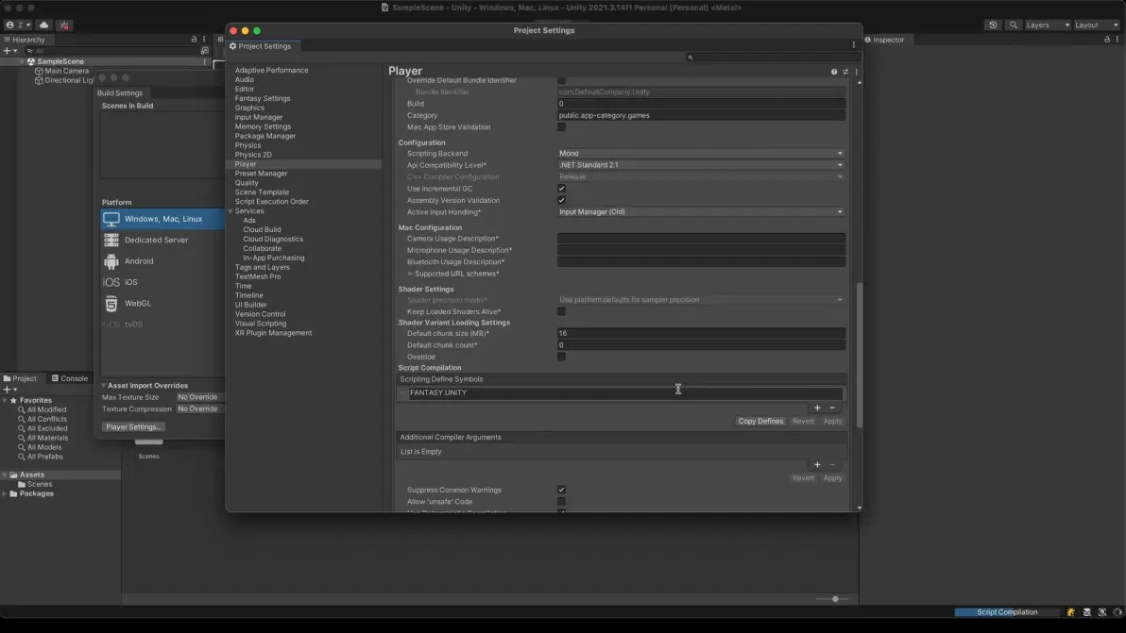Open the Layout dropdown in toolbar
Viewport: 1126px width, 633px height.
point(1097,25)
